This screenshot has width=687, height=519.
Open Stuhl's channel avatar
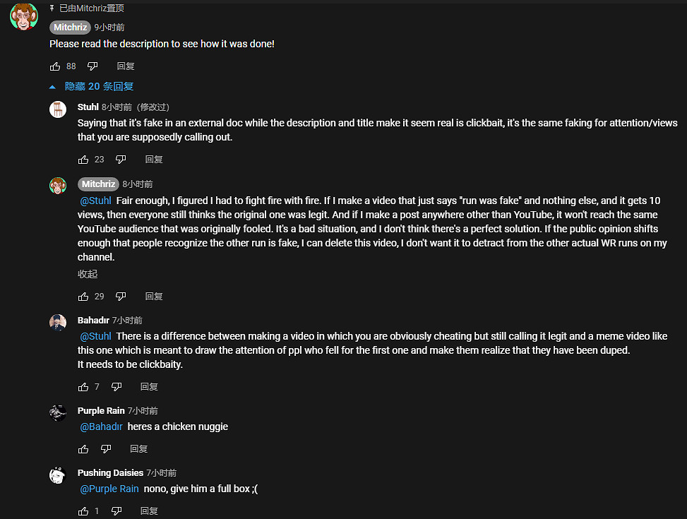[58, 109]
